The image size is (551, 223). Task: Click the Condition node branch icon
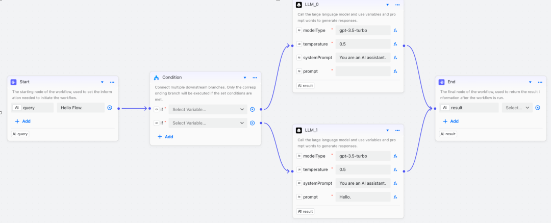(157, 78)
